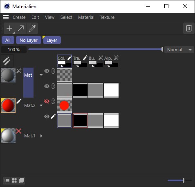Image resolution: width=195 pixels, height=187 pixels.
Task: Open the hamburger menu icon
Action: click(6, 17)
